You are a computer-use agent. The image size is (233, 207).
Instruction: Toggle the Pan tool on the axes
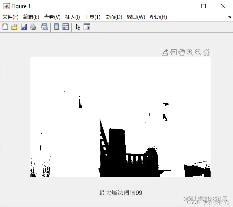pos(182,52)
